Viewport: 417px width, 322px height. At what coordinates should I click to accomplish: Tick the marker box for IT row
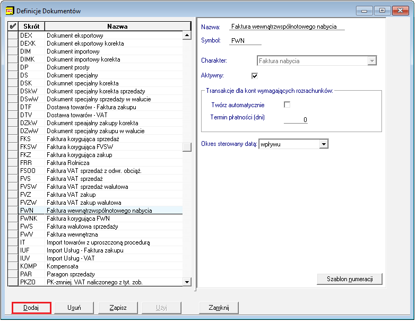[13, 242]
